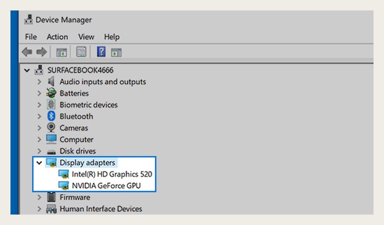Viewport: 384px width, 225px height.
Task: Click the Human Interface Devices icon
Action: pyautogui.click(x=51, y=209)
